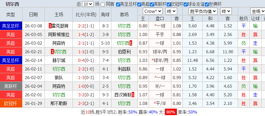265x116 pixels.
Task: Toggle the 同客 checkbox
Action: click(x=103, y=4)
